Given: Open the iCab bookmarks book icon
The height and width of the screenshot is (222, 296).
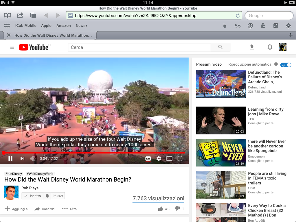Looking at the screenshot, I should coord(8,16).
